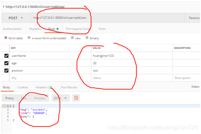This screenshot has height=134, width=201.
Task: Click the oot value cell
Action: pos(132,70)
